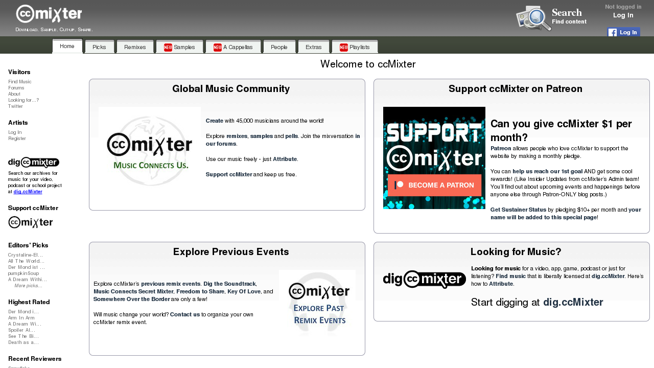Click 'help us reach our 1st goal' link

coord(547,171)
